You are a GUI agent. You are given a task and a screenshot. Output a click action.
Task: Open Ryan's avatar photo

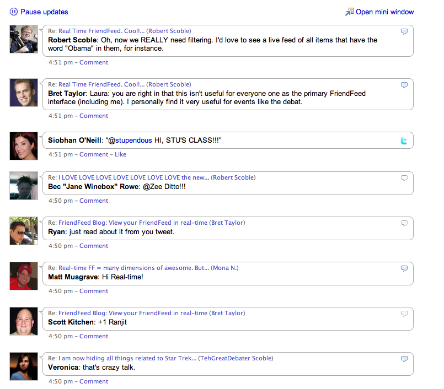[24, 231]
